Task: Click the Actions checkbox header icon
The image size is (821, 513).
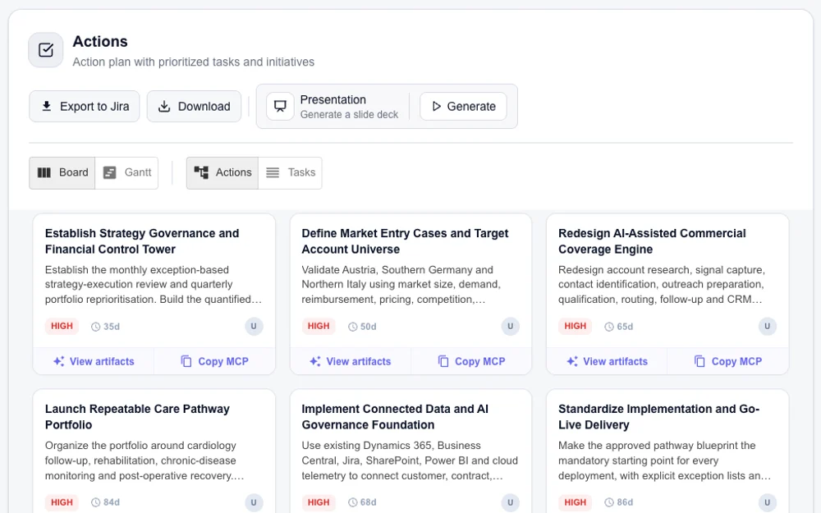Action: pos(45,50)
